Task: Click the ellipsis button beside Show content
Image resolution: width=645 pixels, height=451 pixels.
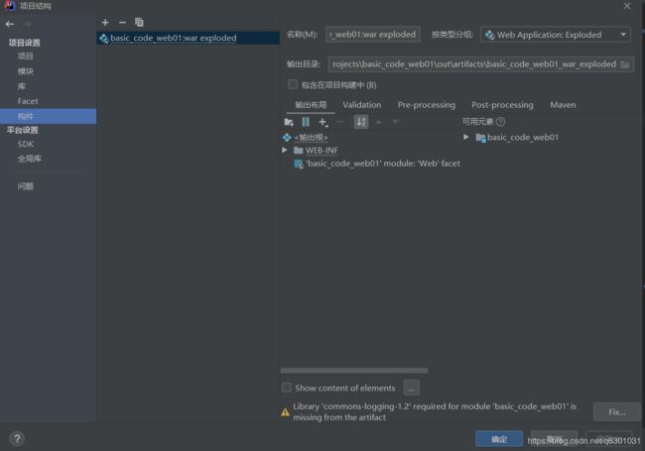Action: [412, 388]
